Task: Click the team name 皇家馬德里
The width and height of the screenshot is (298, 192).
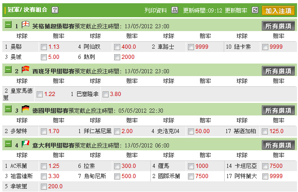Action: pyautogui.click(x=18, y=94)
